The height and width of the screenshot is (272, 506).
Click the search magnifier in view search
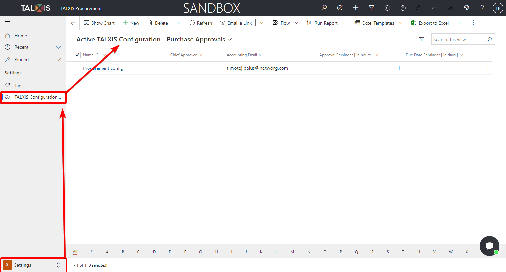tap(490, 39)
